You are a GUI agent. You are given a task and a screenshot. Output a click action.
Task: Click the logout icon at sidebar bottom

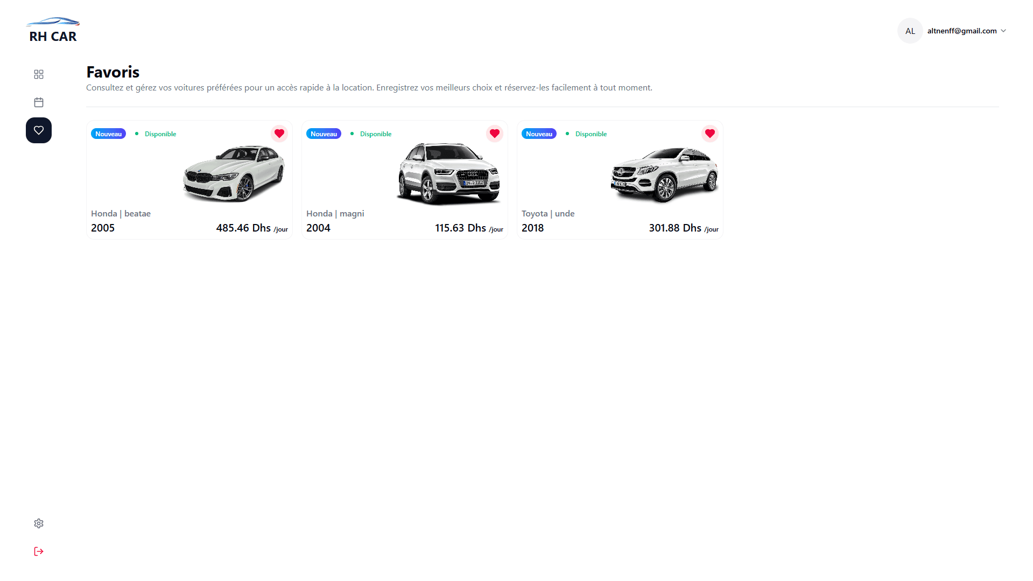point(38,551)
